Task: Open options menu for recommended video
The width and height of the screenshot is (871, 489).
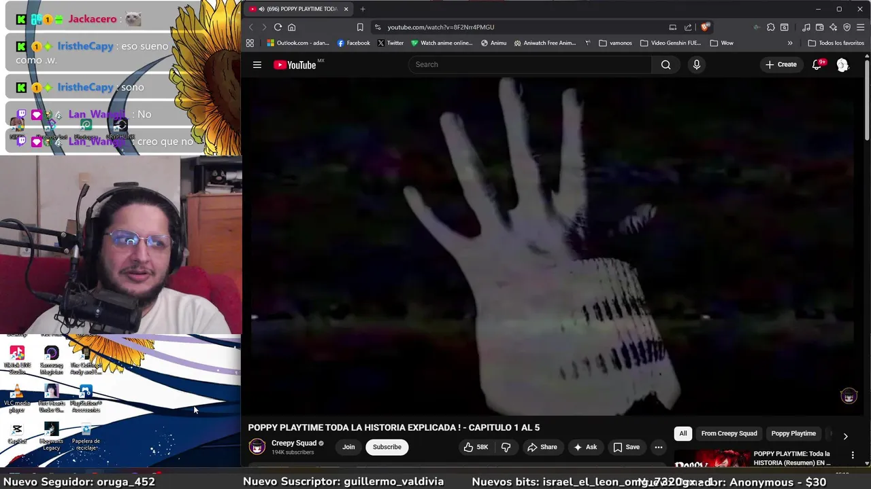Action: (x=853, y=455)
